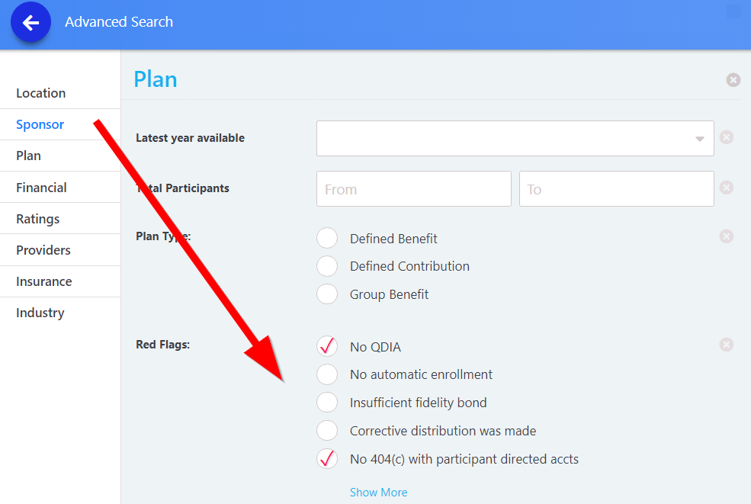
Task: Show More red flag options
Action: [378, 493]
